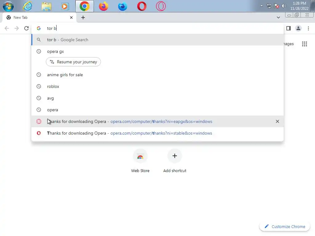Open Chrome's three-dot menu
Viewport: 315px width, 236px height.
308,28
